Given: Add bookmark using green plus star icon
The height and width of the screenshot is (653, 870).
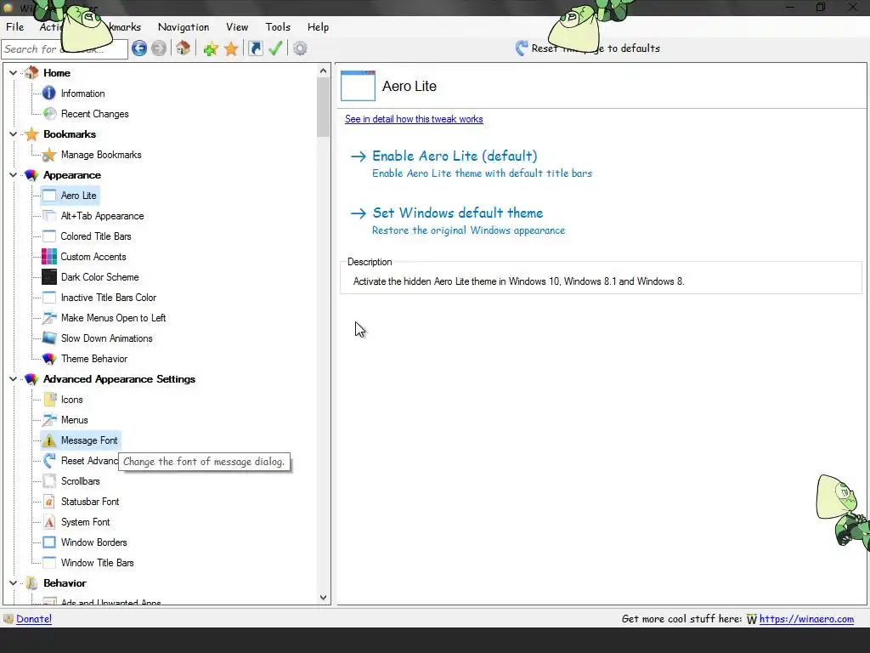Looking at the screenshot, I should (x=211, y=48).
